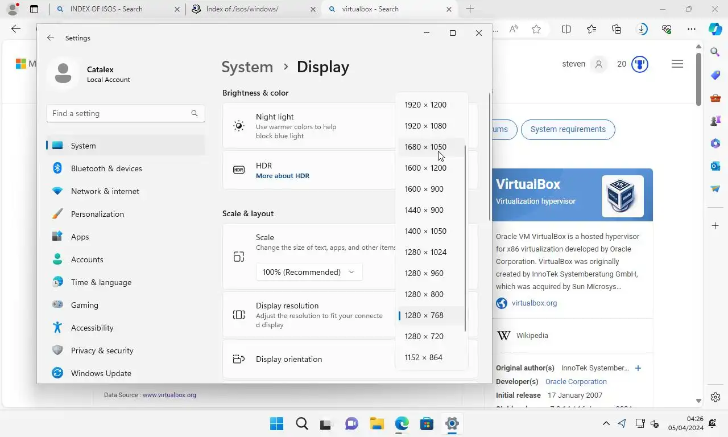Toggle Edge split screen icon

point(566,29)
